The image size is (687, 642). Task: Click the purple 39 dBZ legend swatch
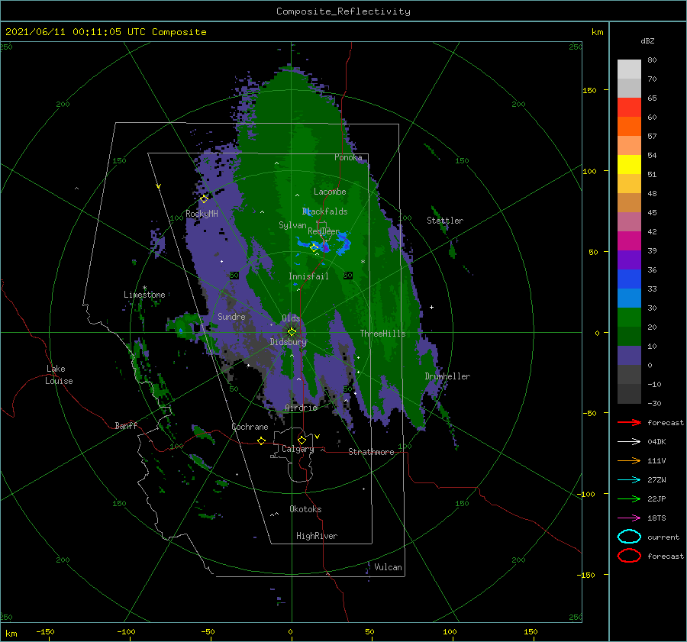629,260
